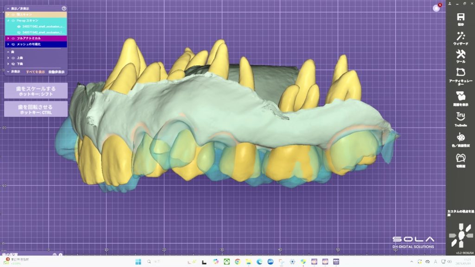Toggle eye visibility for Pre-op スキャン
The width and height of the screenshot is (475, 267).
(x=13, y=21)
